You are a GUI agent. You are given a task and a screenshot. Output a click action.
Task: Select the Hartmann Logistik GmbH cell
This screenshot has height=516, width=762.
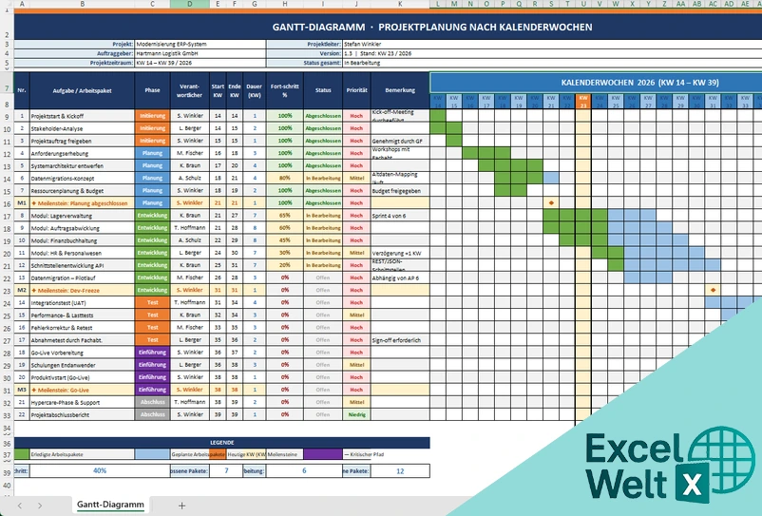pyautogui.click(x=200, y=53)
